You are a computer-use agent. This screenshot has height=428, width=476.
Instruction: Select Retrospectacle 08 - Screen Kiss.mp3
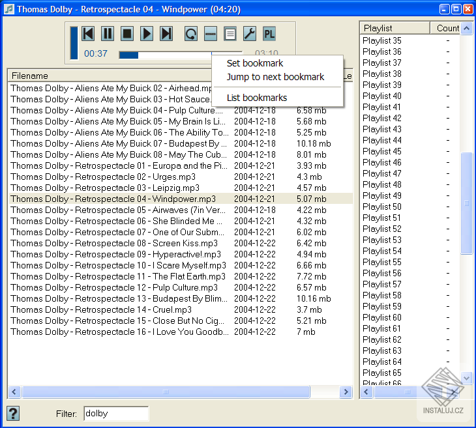[181, 243]
